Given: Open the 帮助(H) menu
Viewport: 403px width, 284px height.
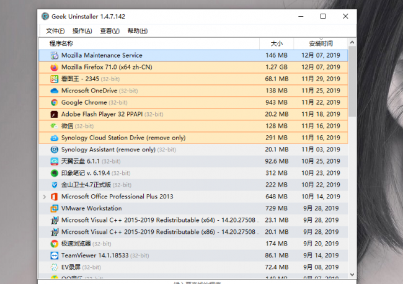Looking at the screenshot, I should (138, 31).
